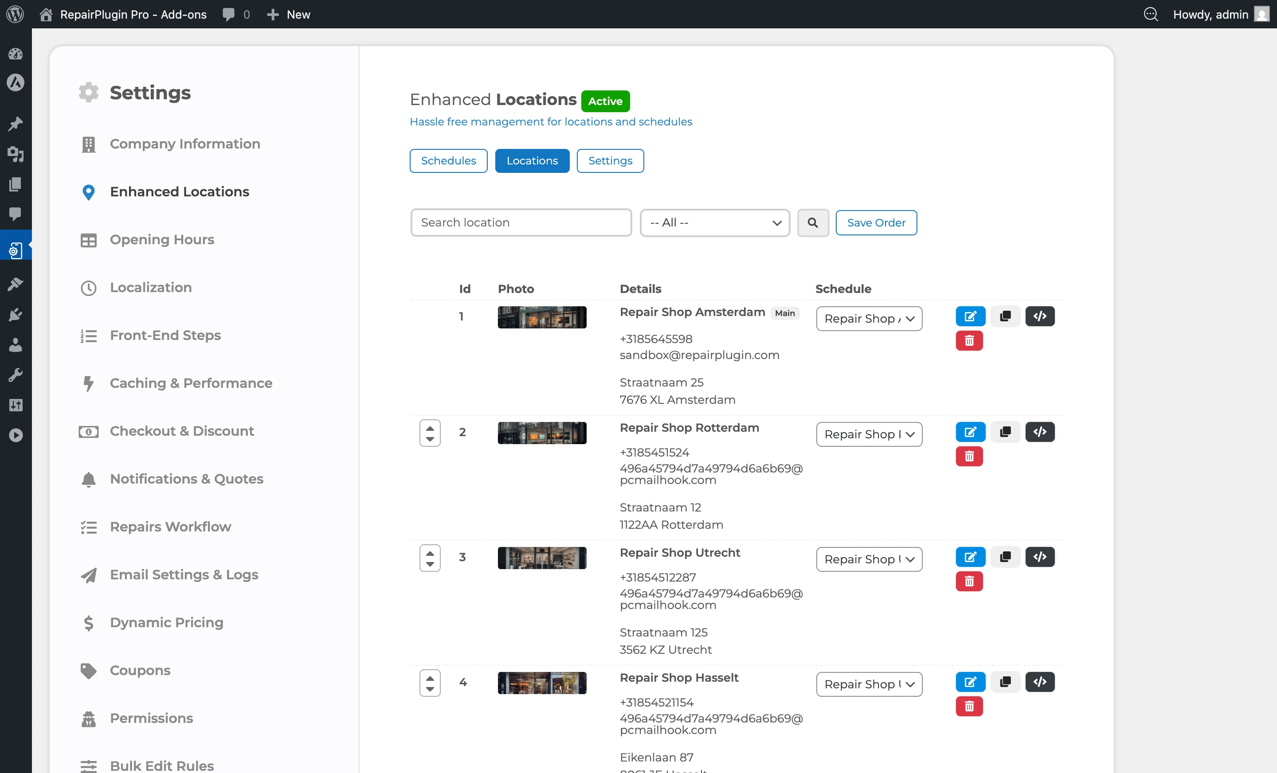The height and width of the screenshot is (773, 1277).
Task: Click edit icon for Repair Shop Amsterdam
Action: pyautogui.click(x=970, y=316)
